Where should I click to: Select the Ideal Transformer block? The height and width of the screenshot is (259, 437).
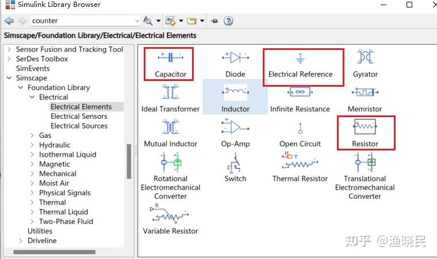[170, 98]
